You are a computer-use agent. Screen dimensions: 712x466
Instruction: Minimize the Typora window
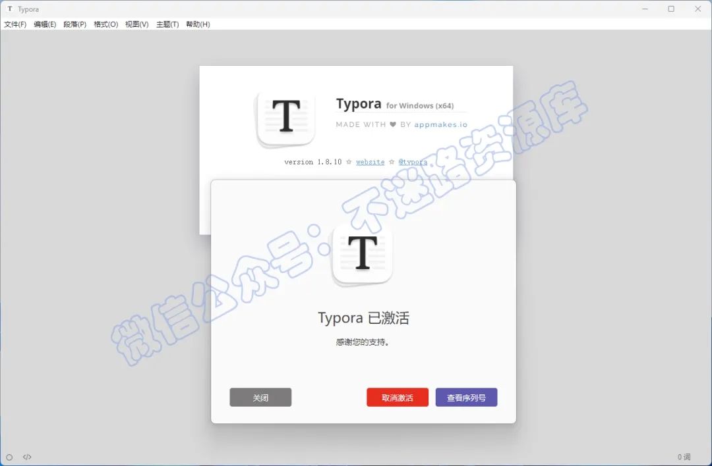pyautogui.click(x=645, y=9)
